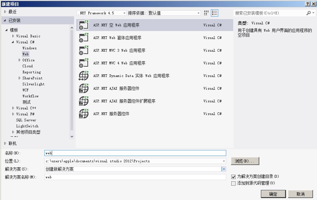This screenshot has height=200, width=317.
Task: Select the ASP.NET AJAX 服务器控件扩展程序 icon
Action: (x=84, y=101)
